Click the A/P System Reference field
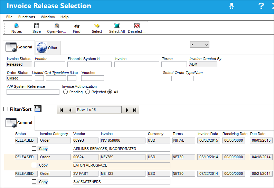274x188 pixels. click(33, 92)
